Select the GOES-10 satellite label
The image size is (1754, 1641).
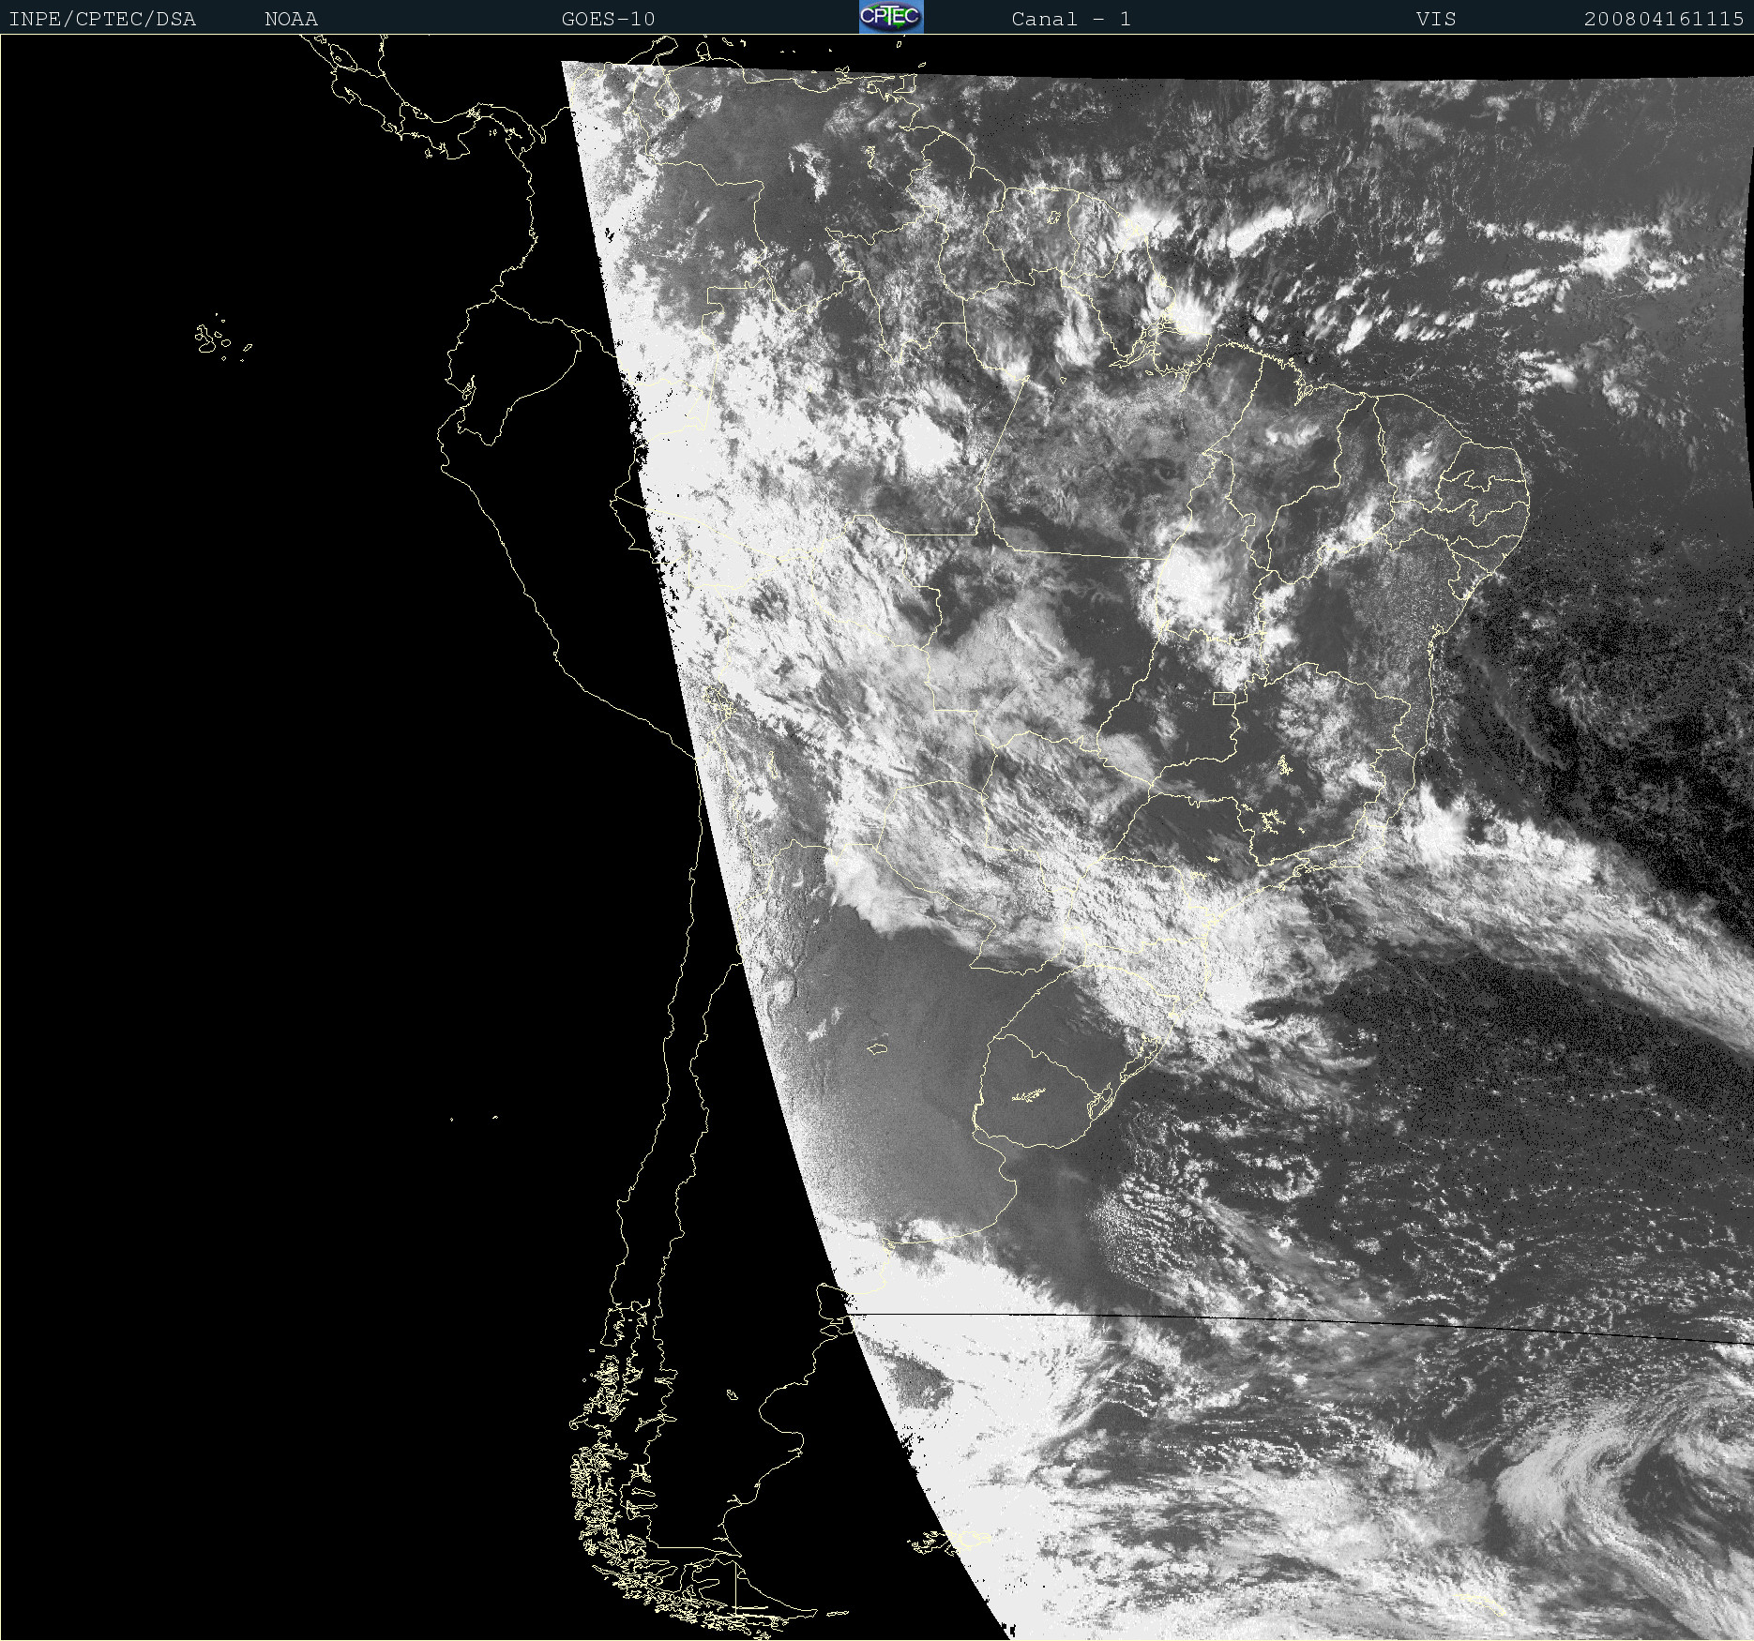pos(608,19)
